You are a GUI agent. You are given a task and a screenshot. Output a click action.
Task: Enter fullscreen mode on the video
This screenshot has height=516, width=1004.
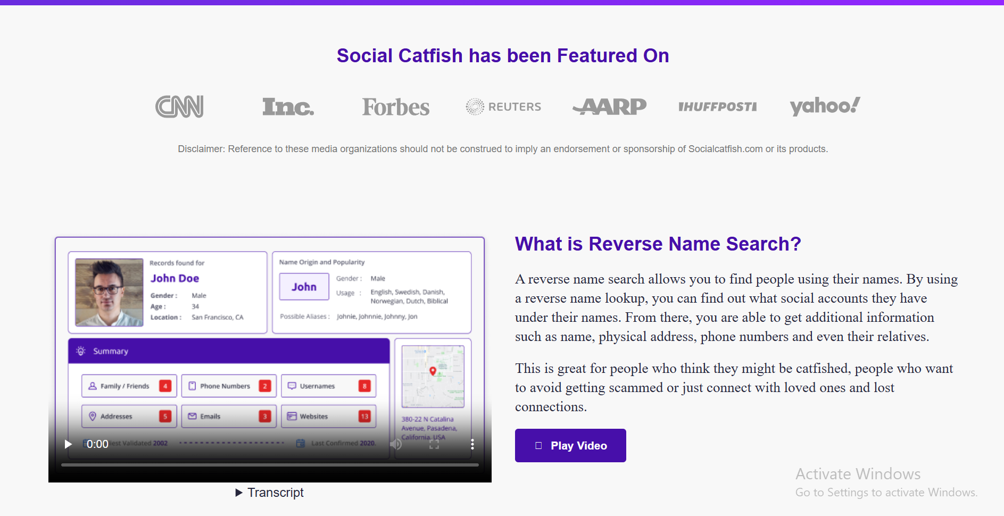click(x=434, y=444)
